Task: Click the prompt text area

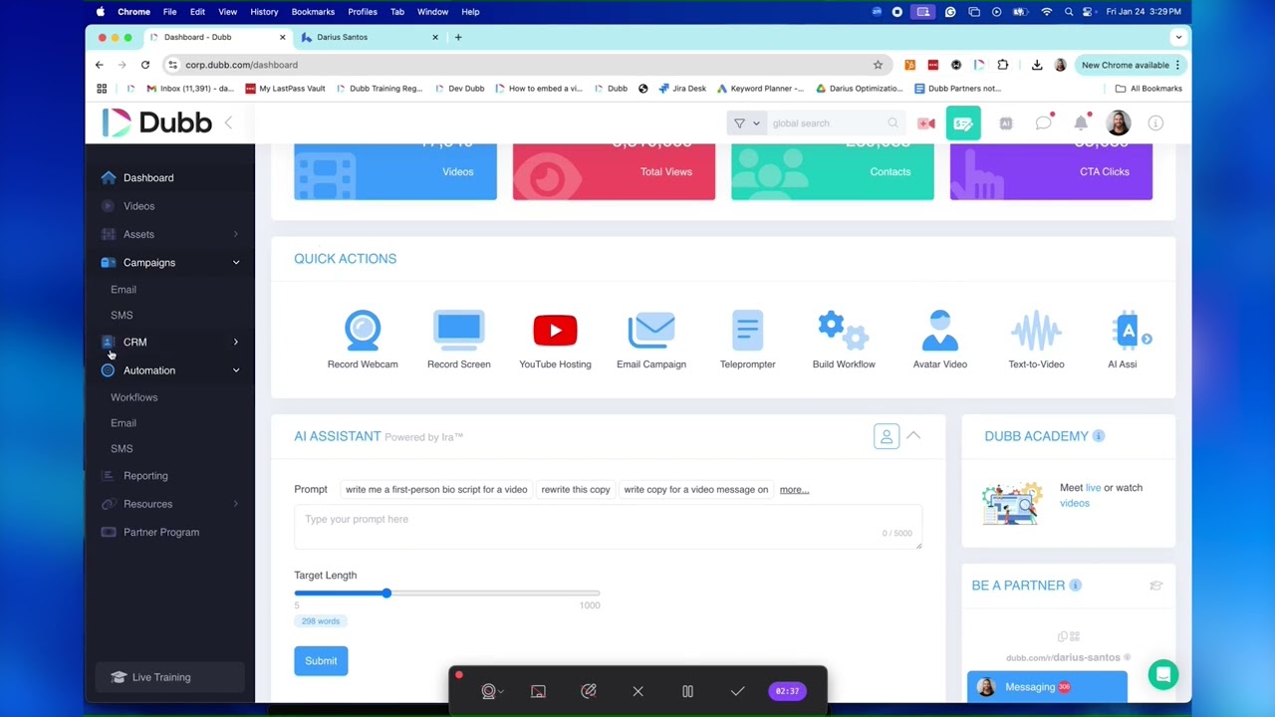Action: click(608, 528)
